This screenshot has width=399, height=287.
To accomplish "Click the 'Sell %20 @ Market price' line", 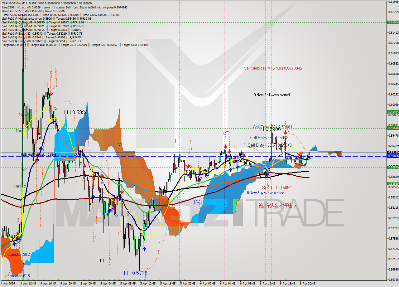I will tap(47, 18).
